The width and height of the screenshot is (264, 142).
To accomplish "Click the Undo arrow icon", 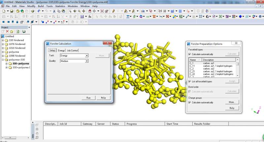I will coord(39,11).
